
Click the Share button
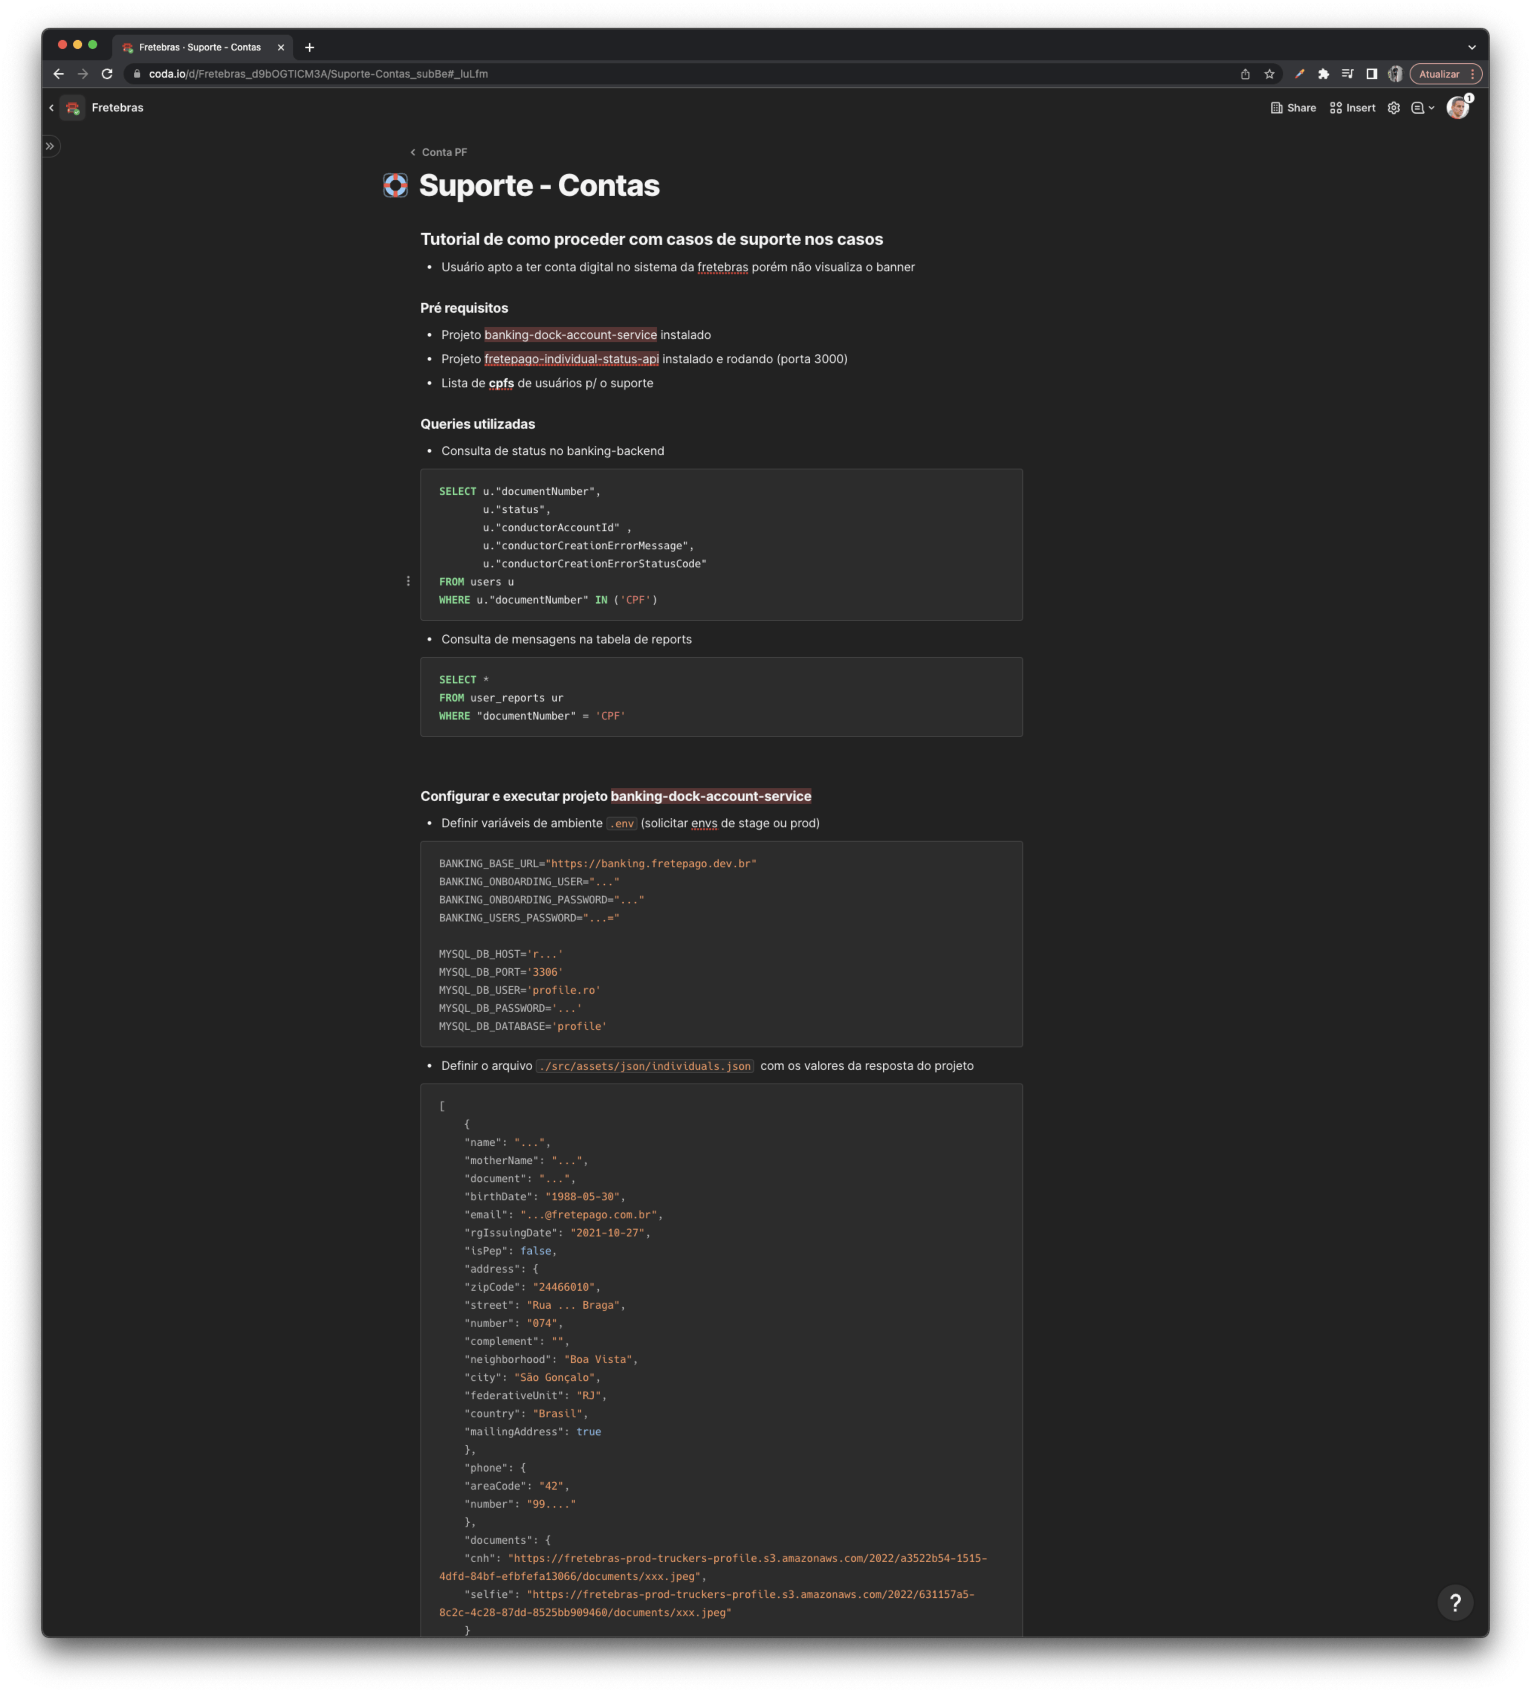[x=1293, y=107]
